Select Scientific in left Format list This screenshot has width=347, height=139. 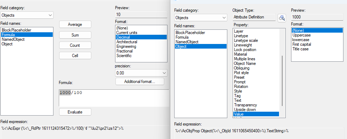click(124, 56)
